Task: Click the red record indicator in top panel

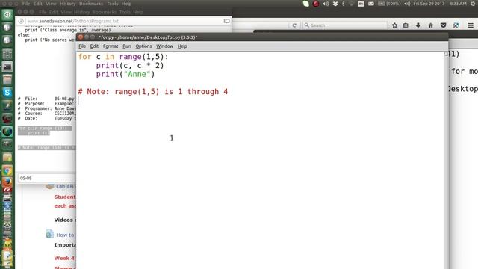Action: click(316, 4)
